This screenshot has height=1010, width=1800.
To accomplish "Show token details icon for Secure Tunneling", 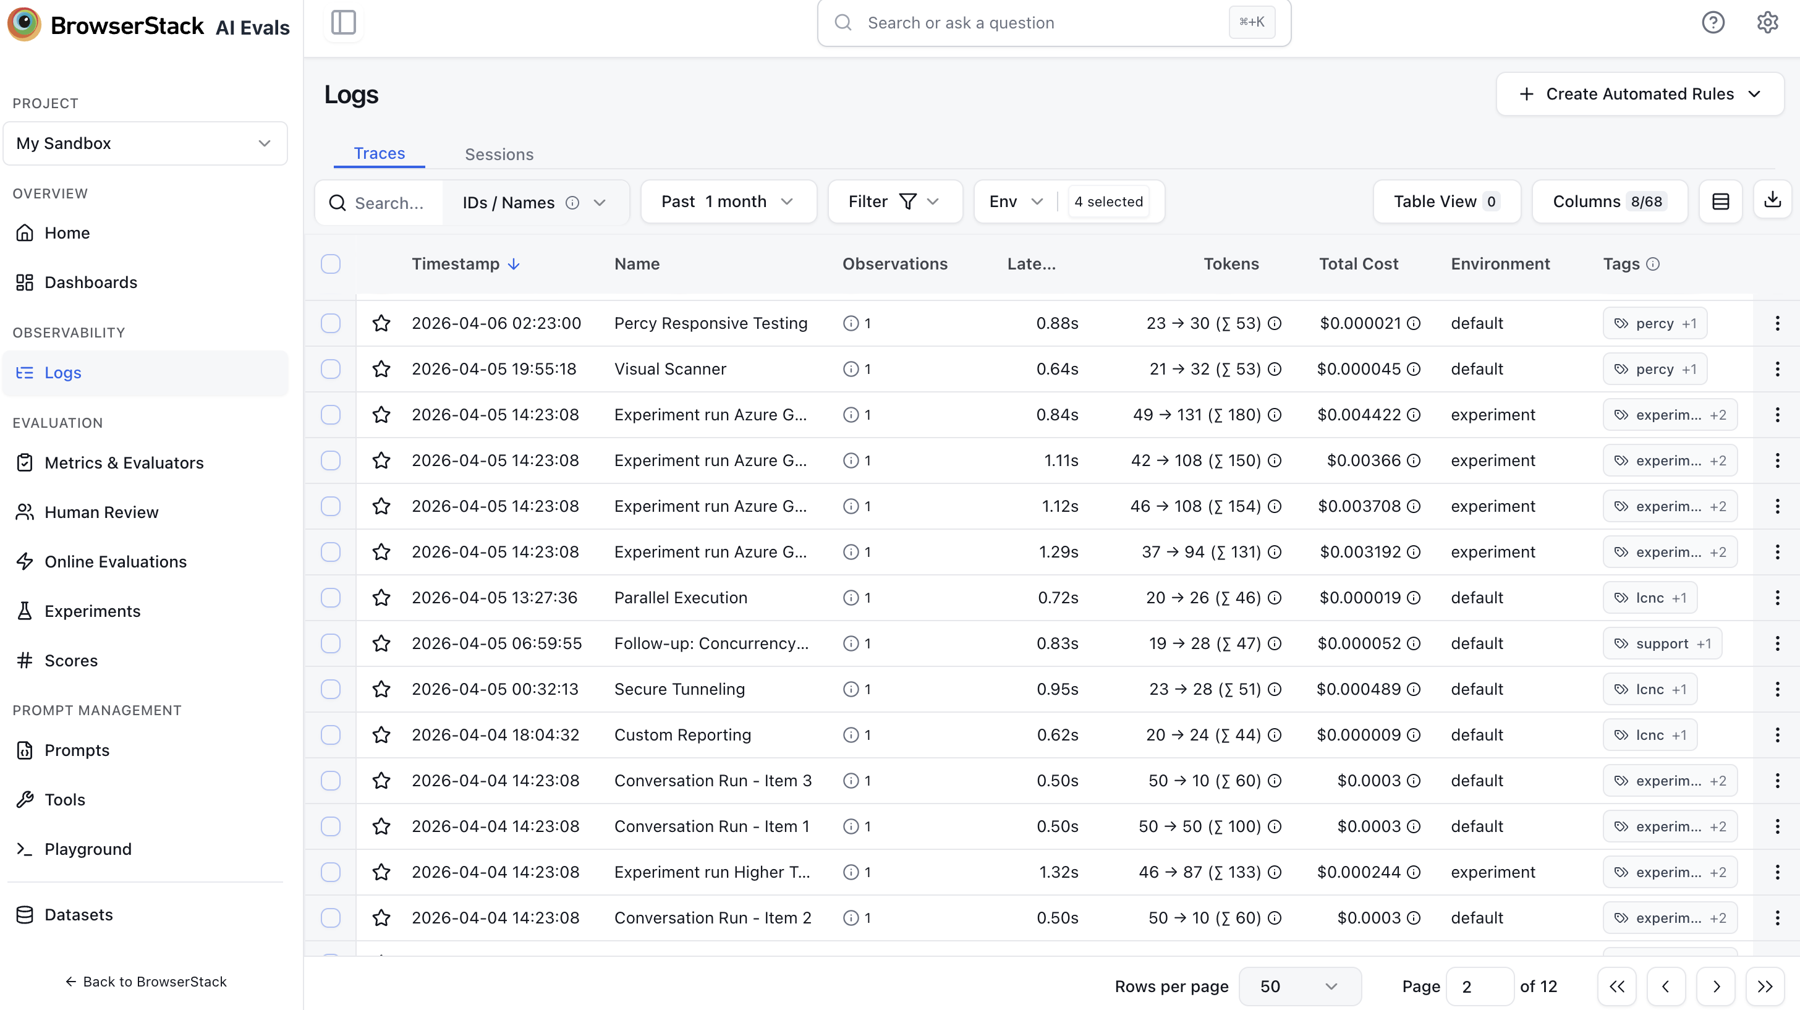I will (1275, 689).
